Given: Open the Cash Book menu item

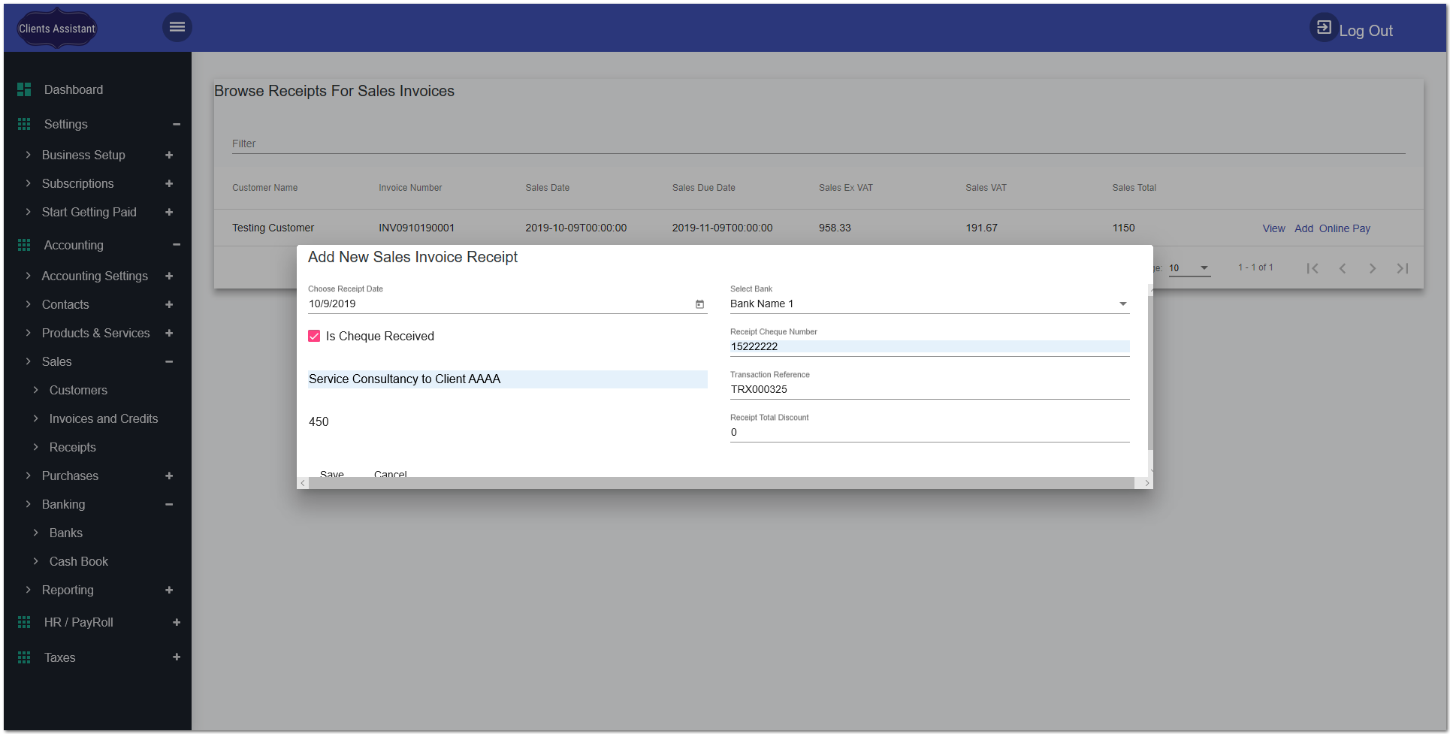Looking at the screenshot, I should pyautogui.click(x=79, y=561).
